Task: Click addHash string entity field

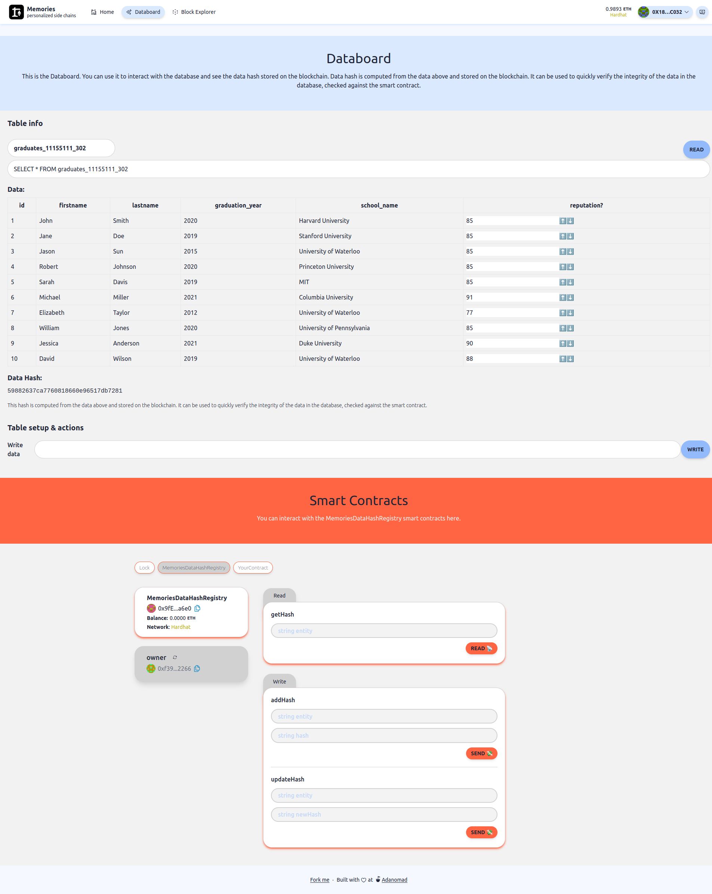Action: [x=384, y=716]
